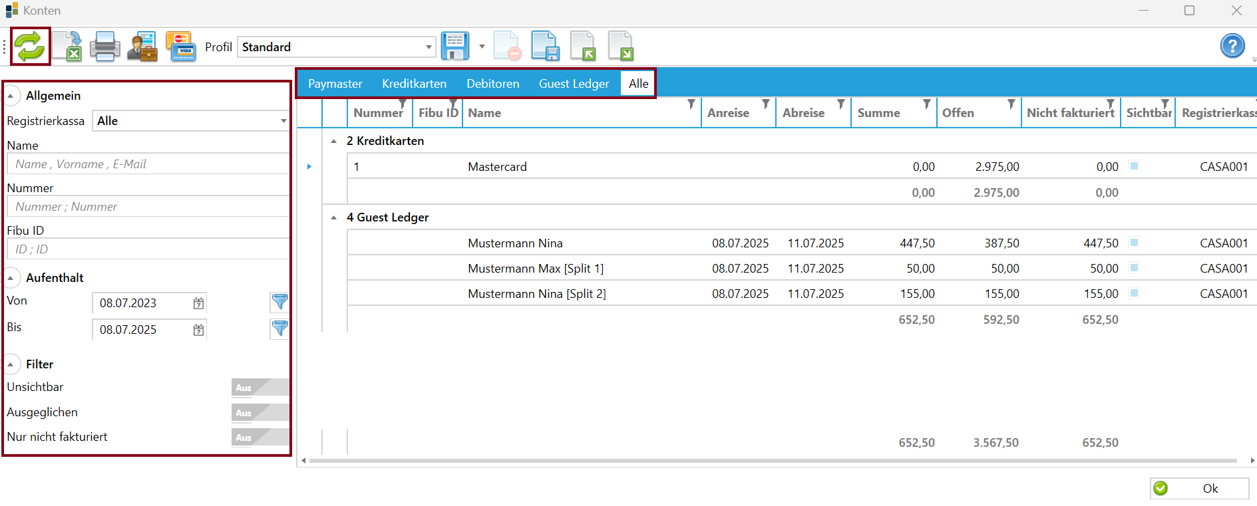1257x506 pixels.
Task: Switch to the Kreditkarten tab
Action: coord(414,84)
